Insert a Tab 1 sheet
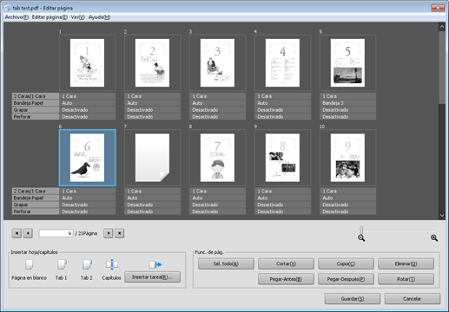 62,264
